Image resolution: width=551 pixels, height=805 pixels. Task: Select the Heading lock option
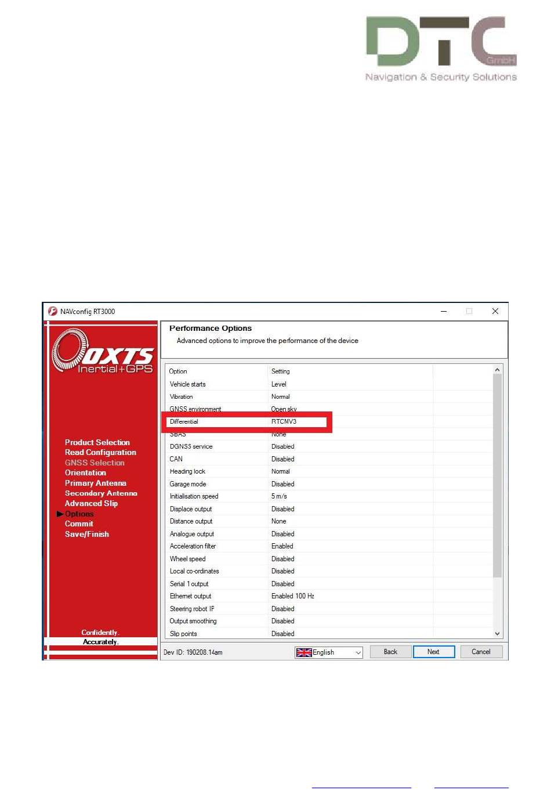187,471
